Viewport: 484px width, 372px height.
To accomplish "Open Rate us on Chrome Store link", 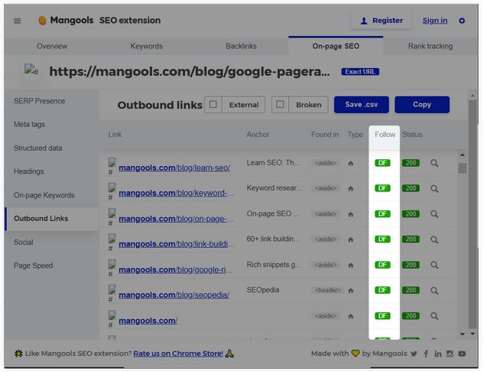I will pyautogui.click(x=178, y=354).
